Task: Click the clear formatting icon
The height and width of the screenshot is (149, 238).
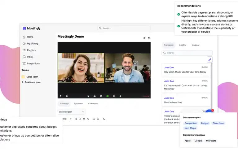Action: [x=104, y=119]
